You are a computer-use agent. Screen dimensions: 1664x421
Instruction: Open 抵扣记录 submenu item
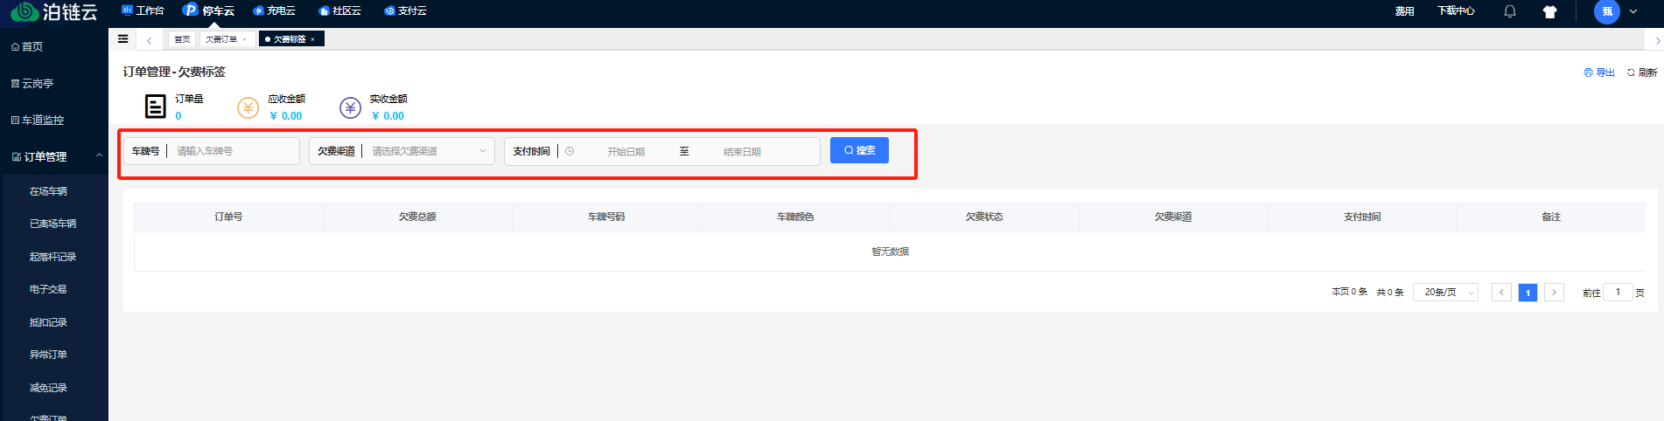coord(48,322)
